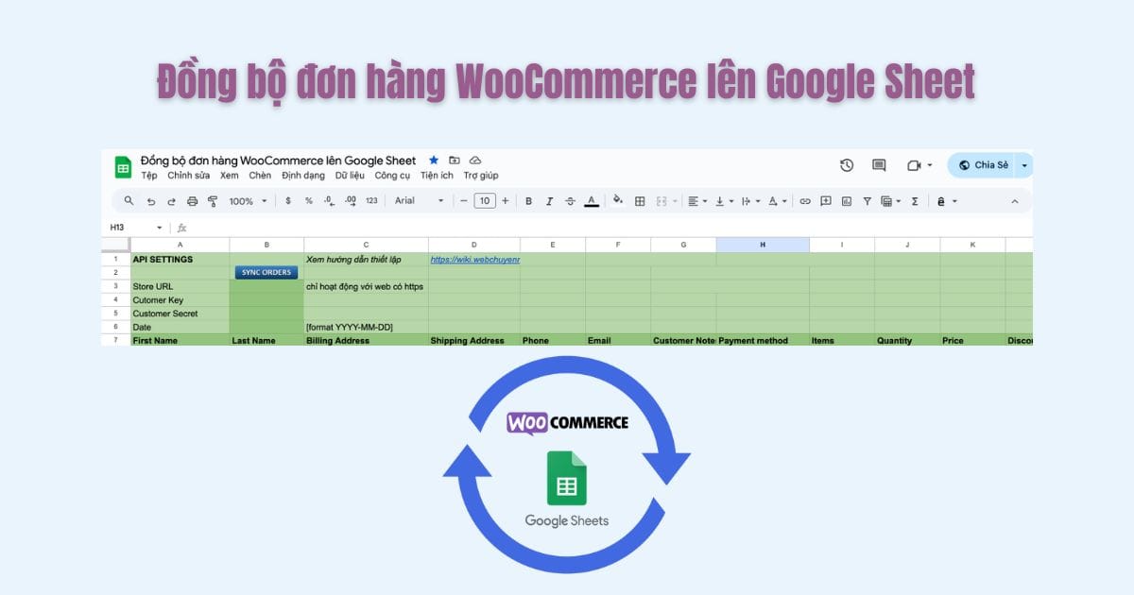Click the paint format tool
Screen dimensions: 1134x595
coord(213,201)
